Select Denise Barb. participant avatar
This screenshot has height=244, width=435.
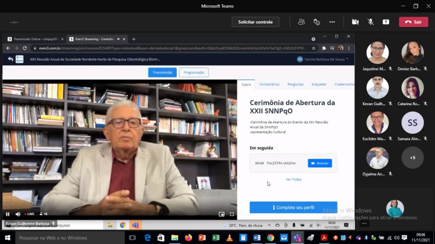pos(412,53)
